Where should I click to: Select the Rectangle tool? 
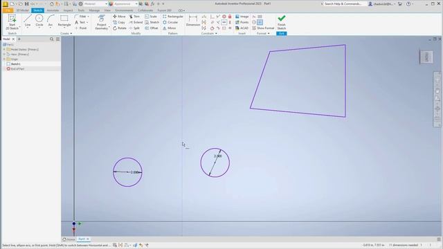point(64,21)
